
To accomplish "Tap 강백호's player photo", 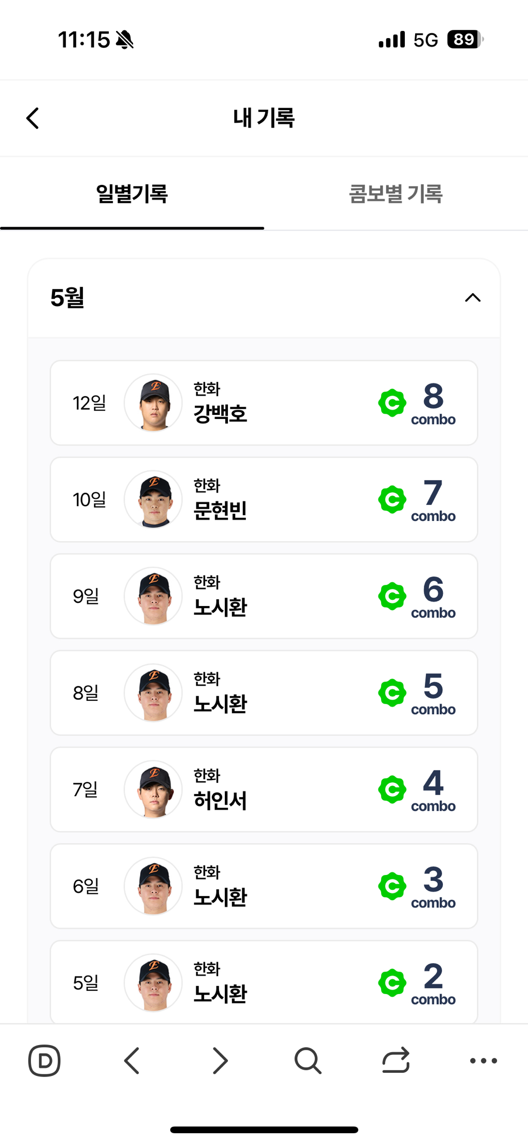I will [x=153, y=403].
